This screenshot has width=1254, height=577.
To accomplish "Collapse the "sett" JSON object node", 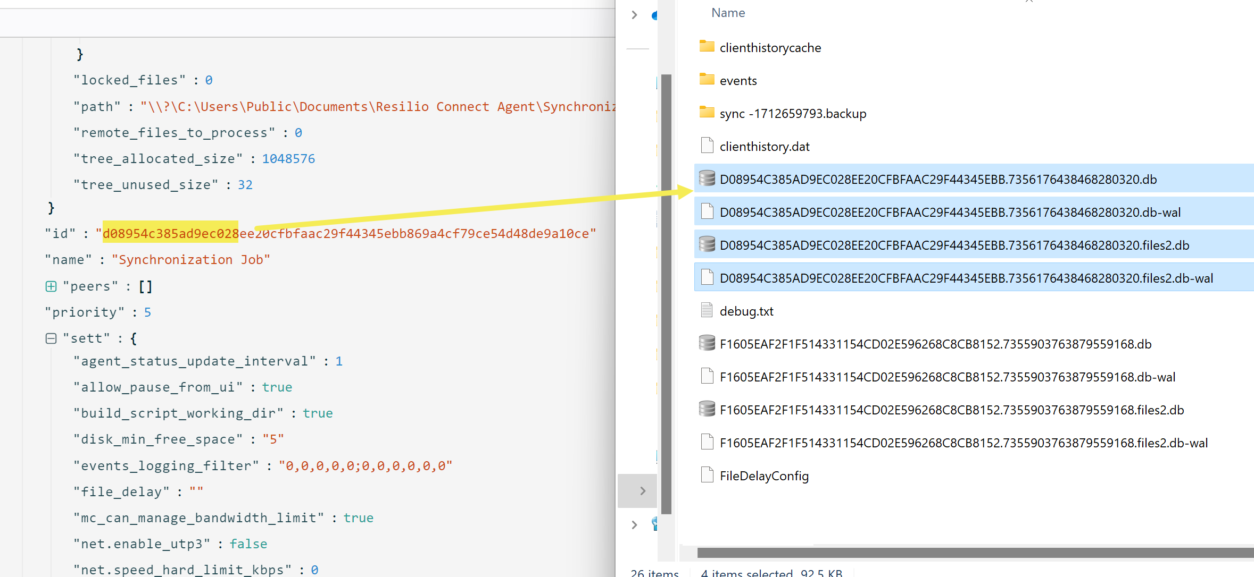I will pyautogui.click(x=51, y=338).
